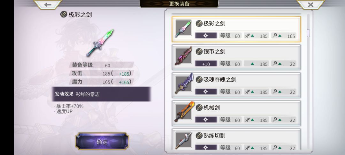345x155 pixels.
Task: Click the magic stat icon on 极彩之剑
Action: coord(275,36)
